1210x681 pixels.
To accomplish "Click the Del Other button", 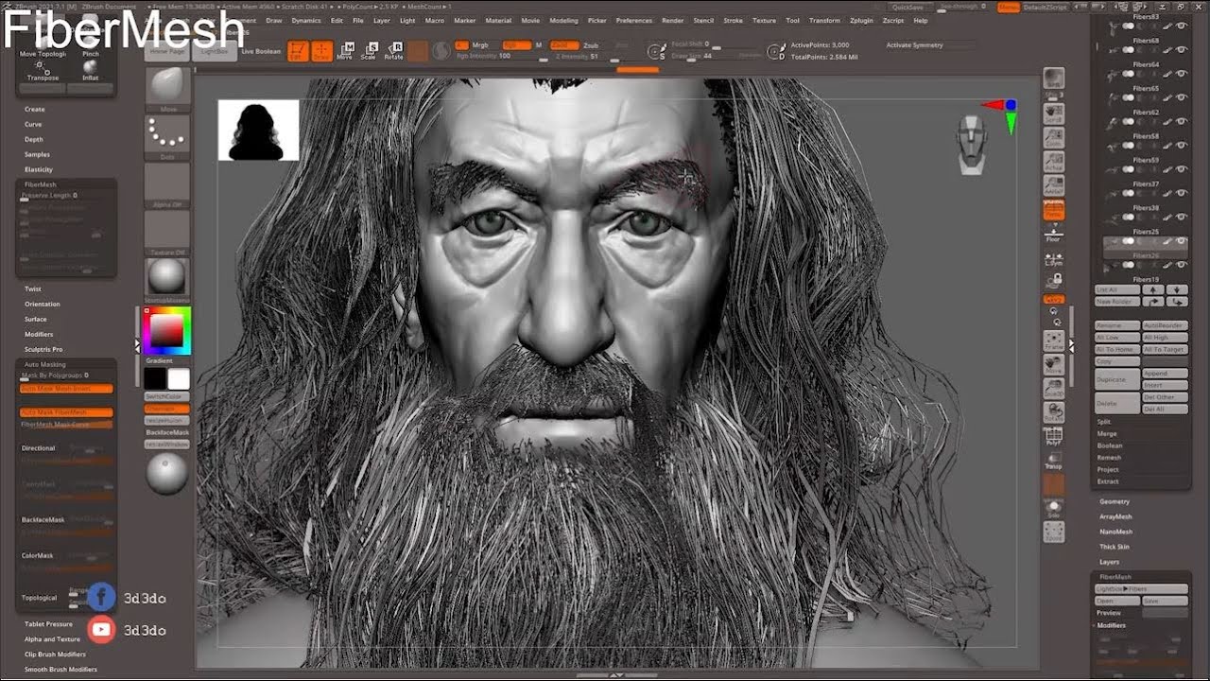I will click(1165, 397).
